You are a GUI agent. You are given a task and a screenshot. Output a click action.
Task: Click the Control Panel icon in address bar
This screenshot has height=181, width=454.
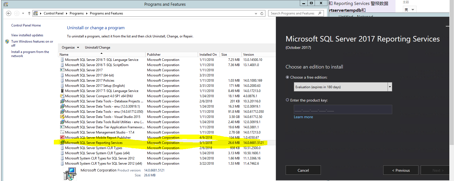(x=36, y=13)
